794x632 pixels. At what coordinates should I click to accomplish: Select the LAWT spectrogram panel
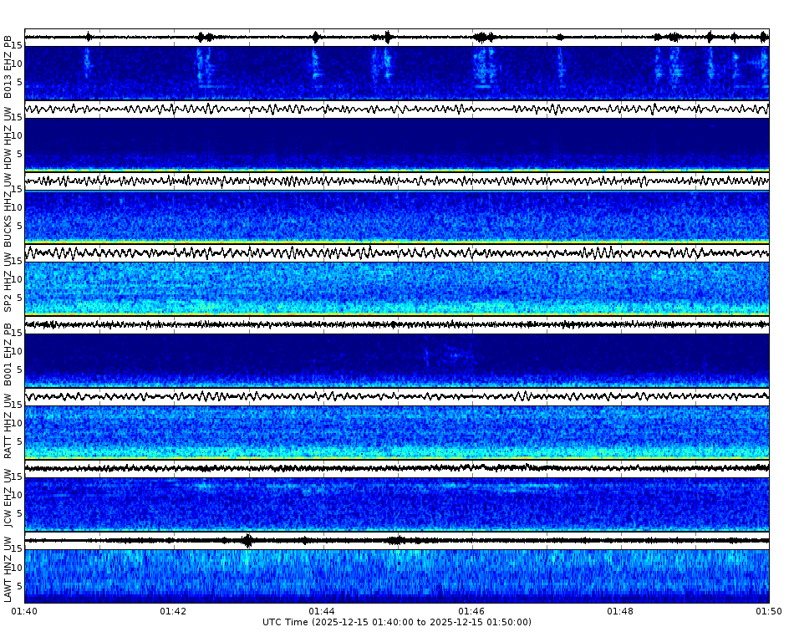(x=397, y=577)
